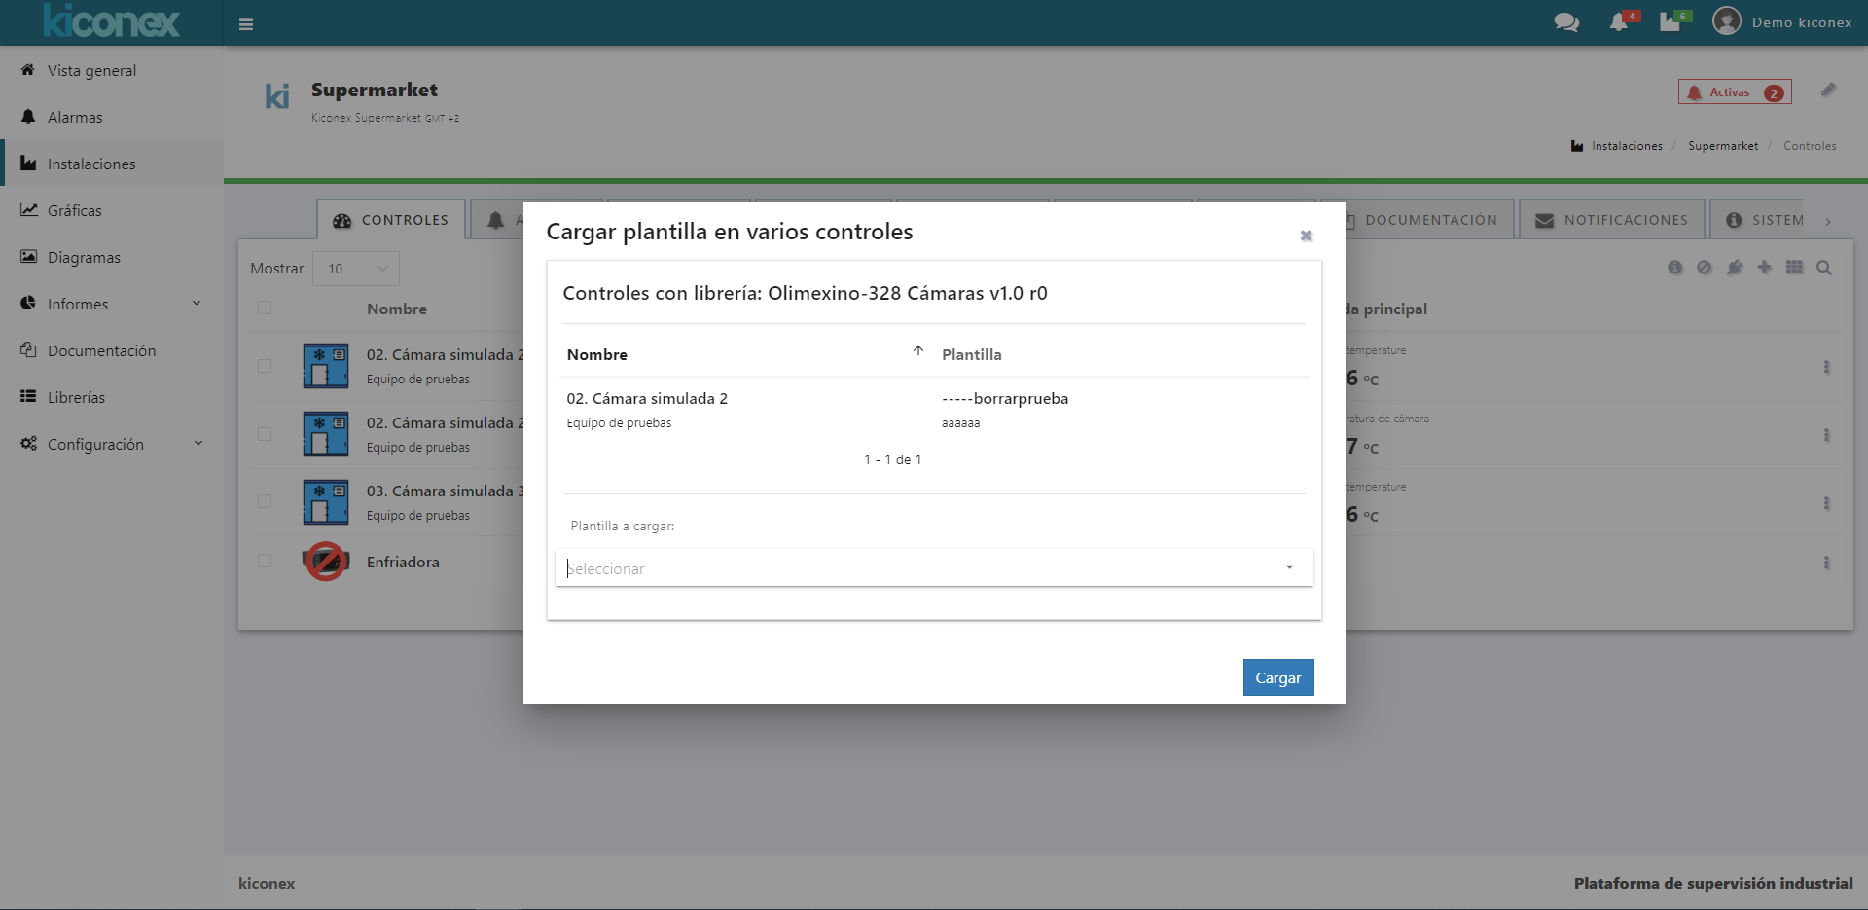Close the Cargar plantilla dialog with X
Viewport: 1868px width, 910px height.
pyautogui.click(x=1306, y=236)
